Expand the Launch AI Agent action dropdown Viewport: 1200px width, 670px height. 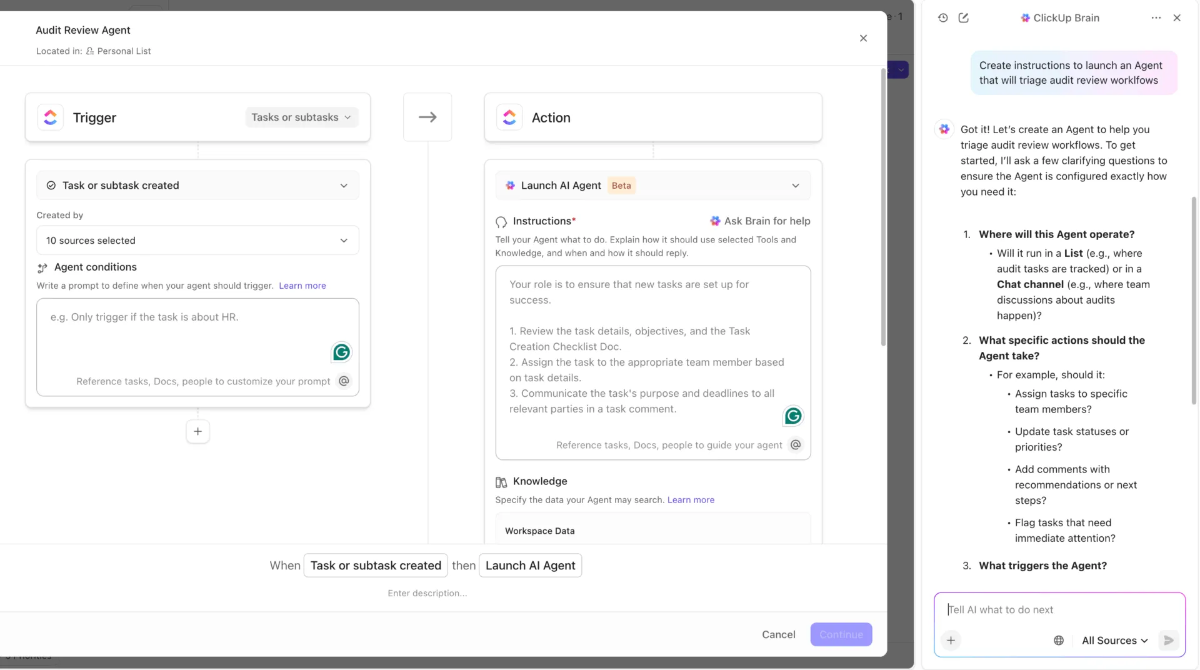coord(652,186)
